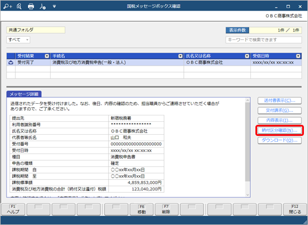Open the 受信日時 column filter dropdown
308x225 pixels.
tap(298, 56)
